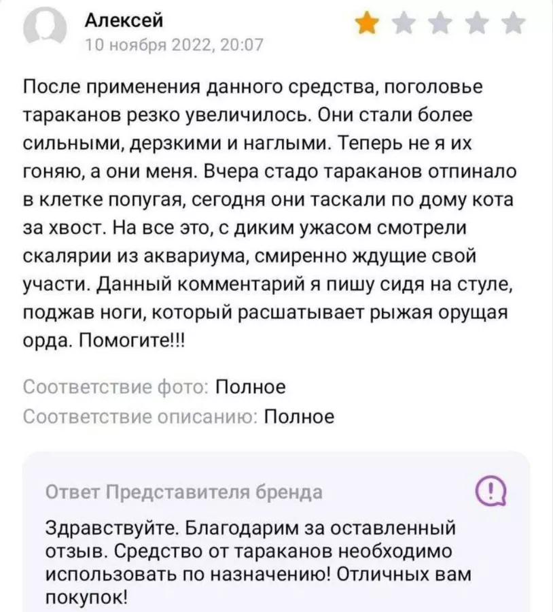Open reviewer name Алексей
This screenshot has width=553, height=612.
pyautogui.click(x=124, y=20)
